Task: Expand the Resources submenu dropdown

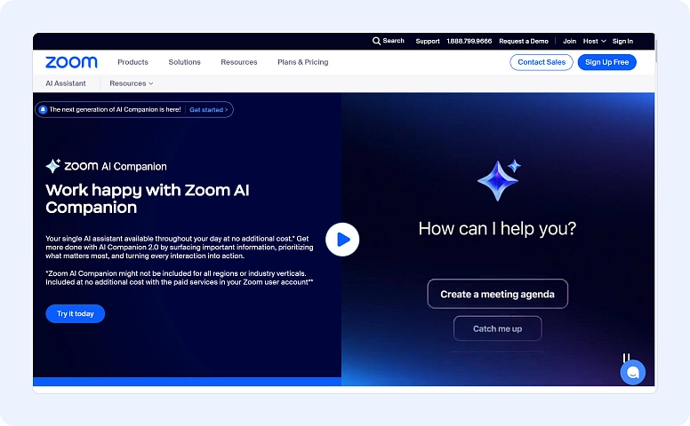Action: pyautogui.click(x=131, y=83)
